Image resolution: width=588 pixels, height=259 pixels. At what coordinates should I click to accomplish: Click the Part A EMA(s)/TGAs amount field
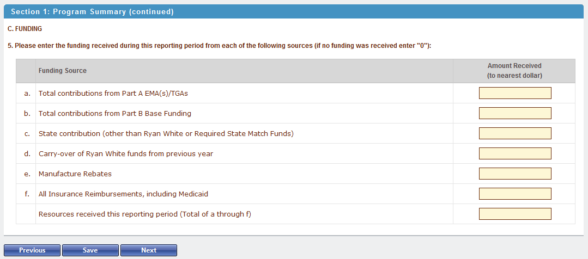click(x=515, y=93)
